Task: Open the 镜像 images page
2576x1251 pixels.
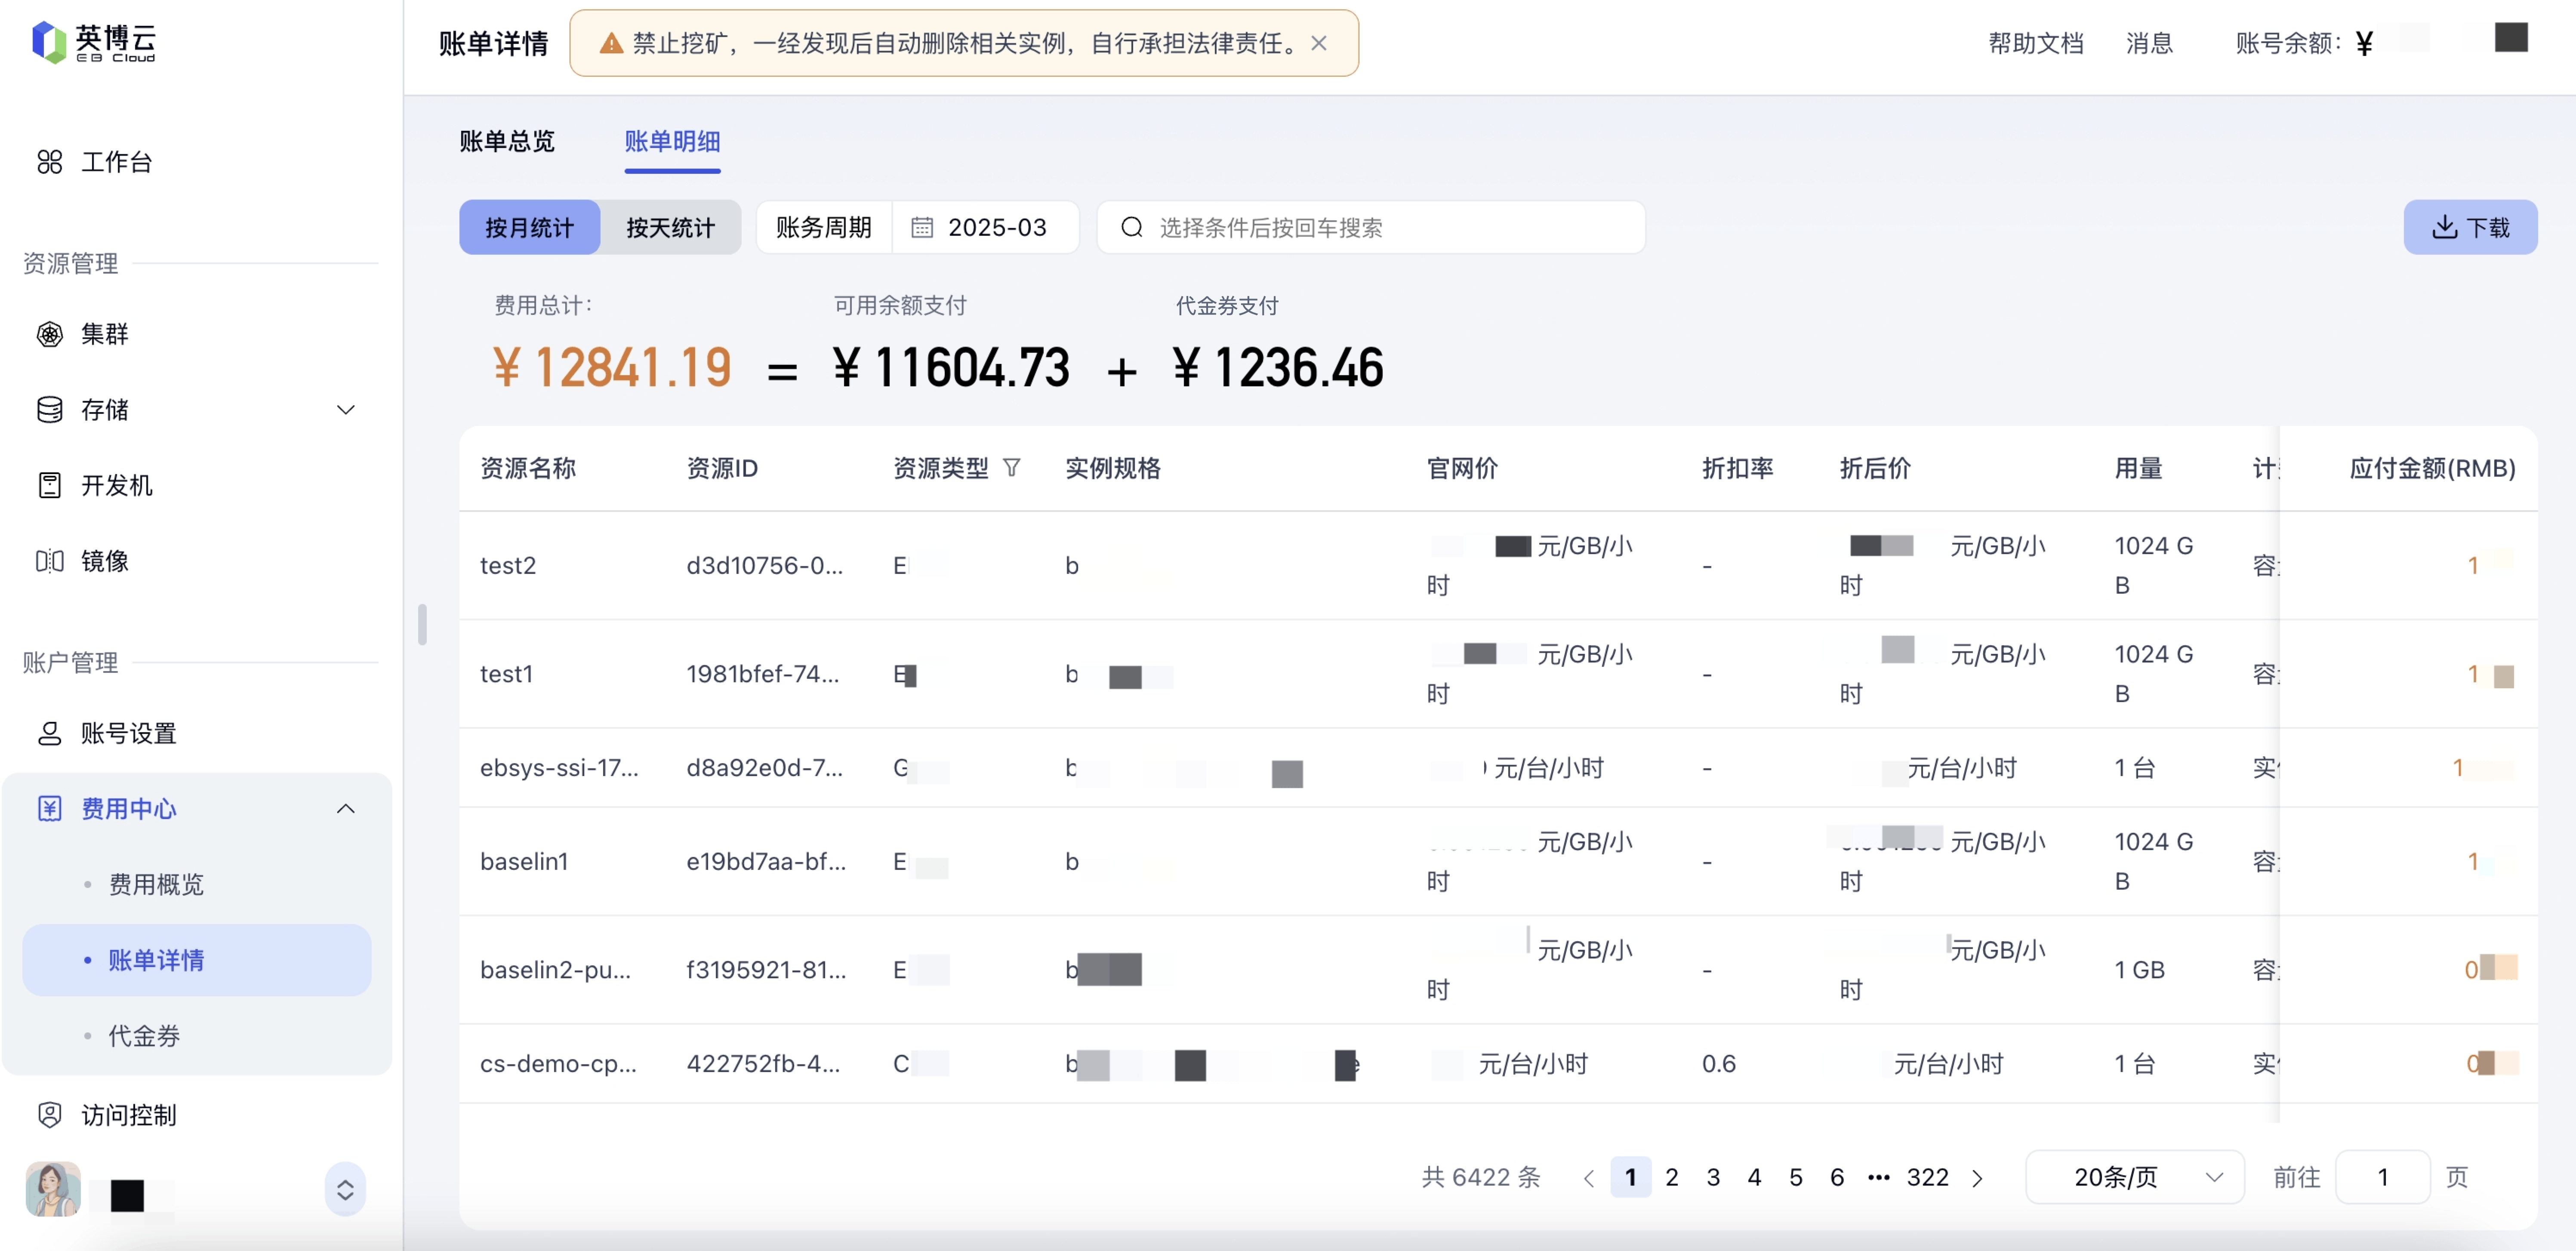Action: pos(104,561)
